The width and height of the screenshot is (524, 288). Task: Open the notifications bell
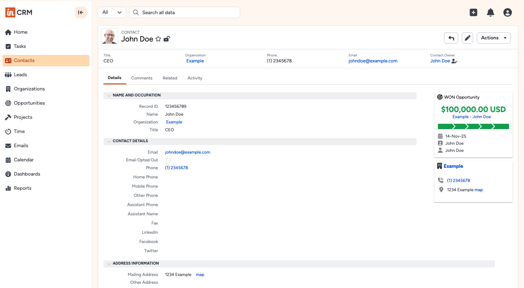(490, 12)
